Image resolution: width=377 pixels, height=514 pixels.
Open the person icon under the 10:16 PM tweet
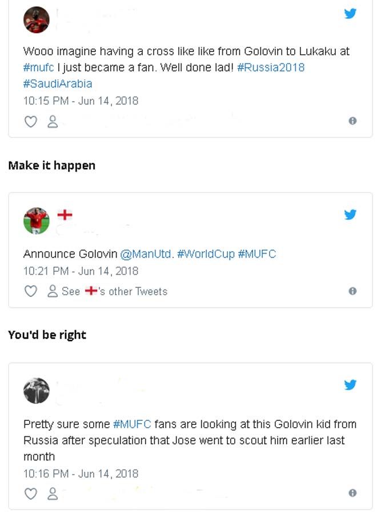point(53,493)
